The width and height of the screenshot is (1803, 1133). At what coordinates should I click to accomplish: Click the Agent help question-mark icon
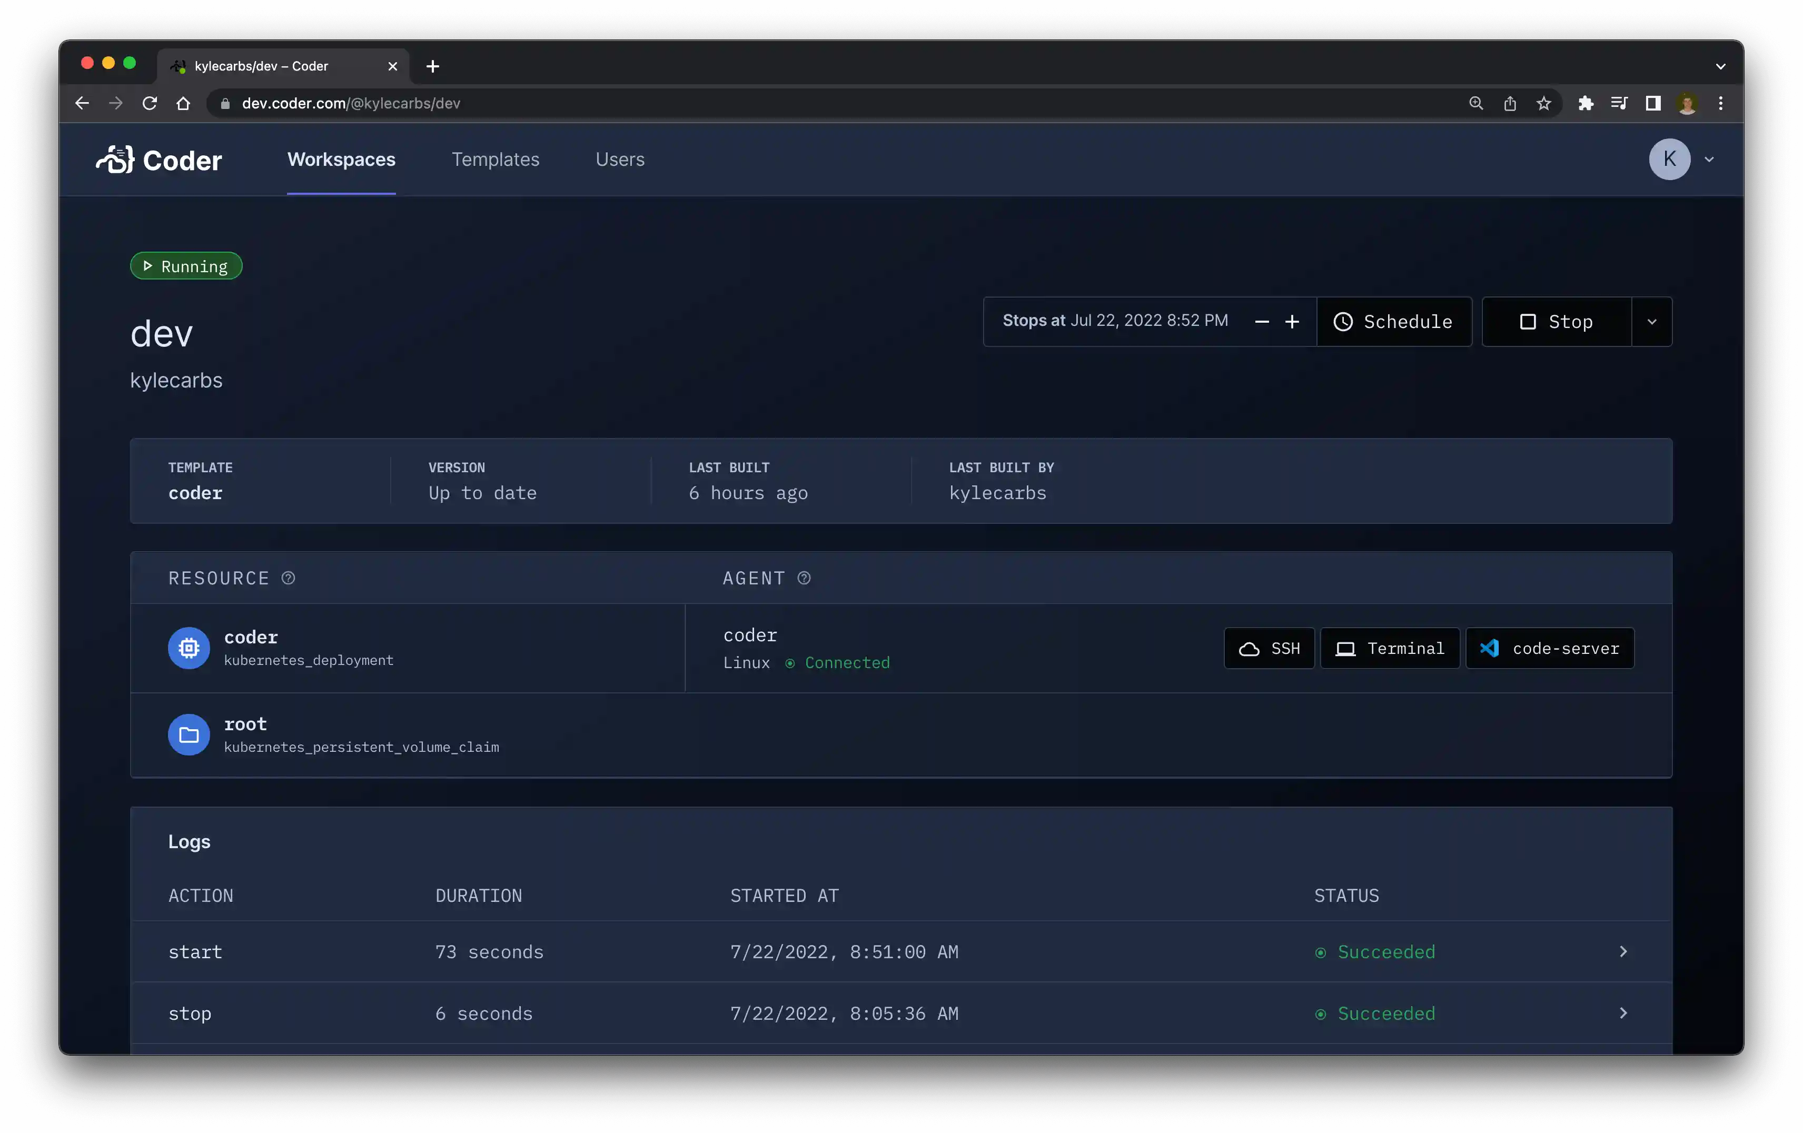804,578
